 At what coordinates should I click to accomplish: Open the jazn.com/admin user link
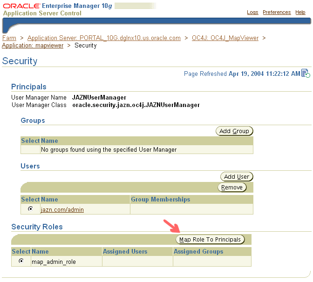tap(62, 209)
